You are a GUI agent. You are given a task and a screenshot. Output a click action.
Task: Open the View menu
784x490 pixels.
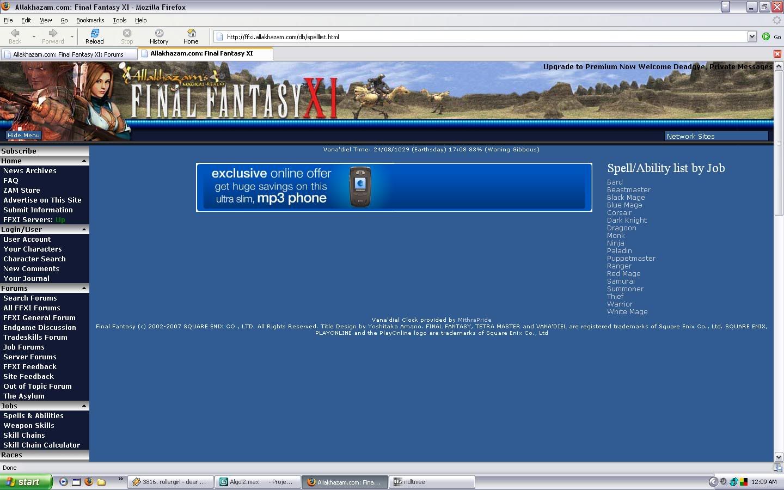coord(46,20)
